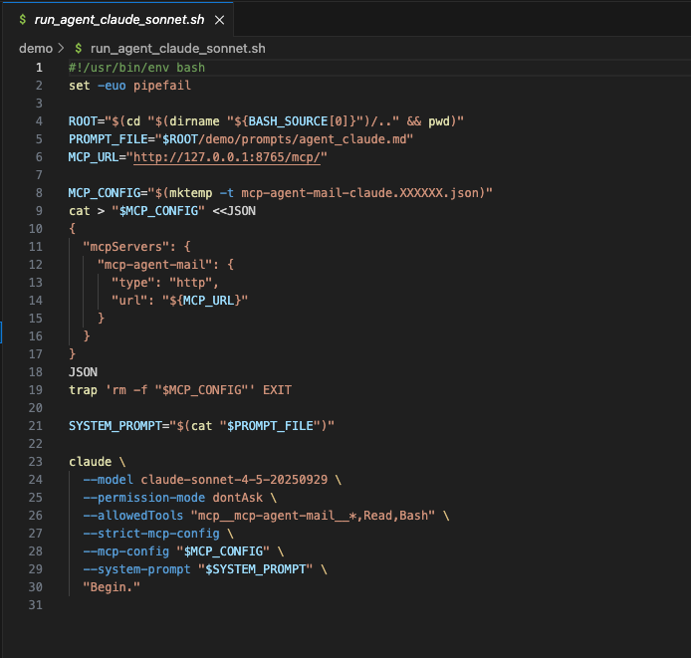Click the shell file icon in the breadcrumb
Viewport: 691px width, 658px height.
(x=79, y=48)
